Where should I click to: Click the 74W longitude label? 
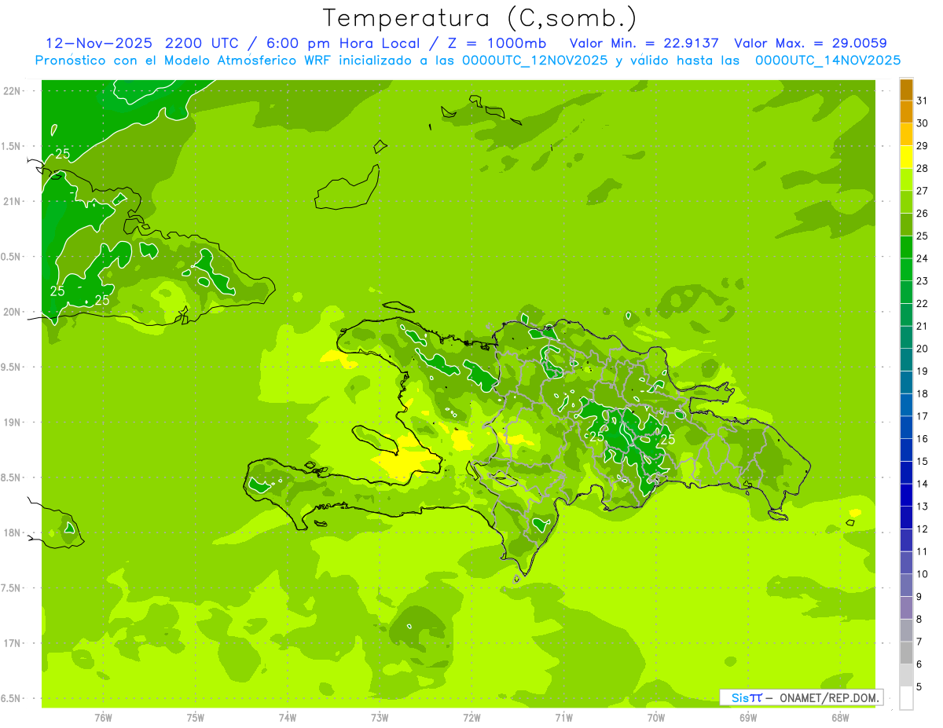288,717
